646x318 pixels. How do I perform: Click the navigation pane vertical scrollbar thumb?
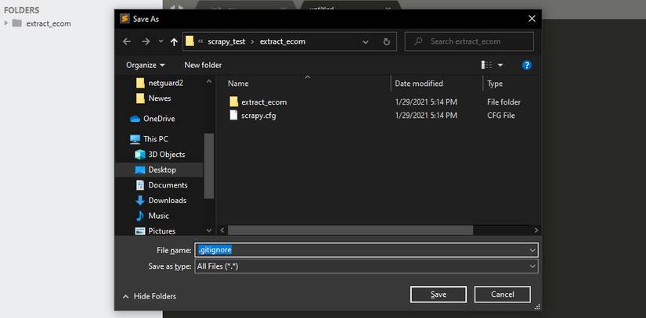click(x=209, y=166)
